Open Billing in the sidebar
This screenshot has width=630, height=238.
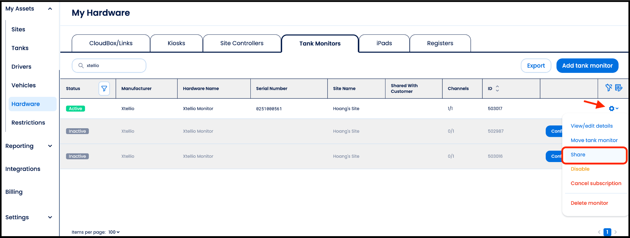(14, 192)
